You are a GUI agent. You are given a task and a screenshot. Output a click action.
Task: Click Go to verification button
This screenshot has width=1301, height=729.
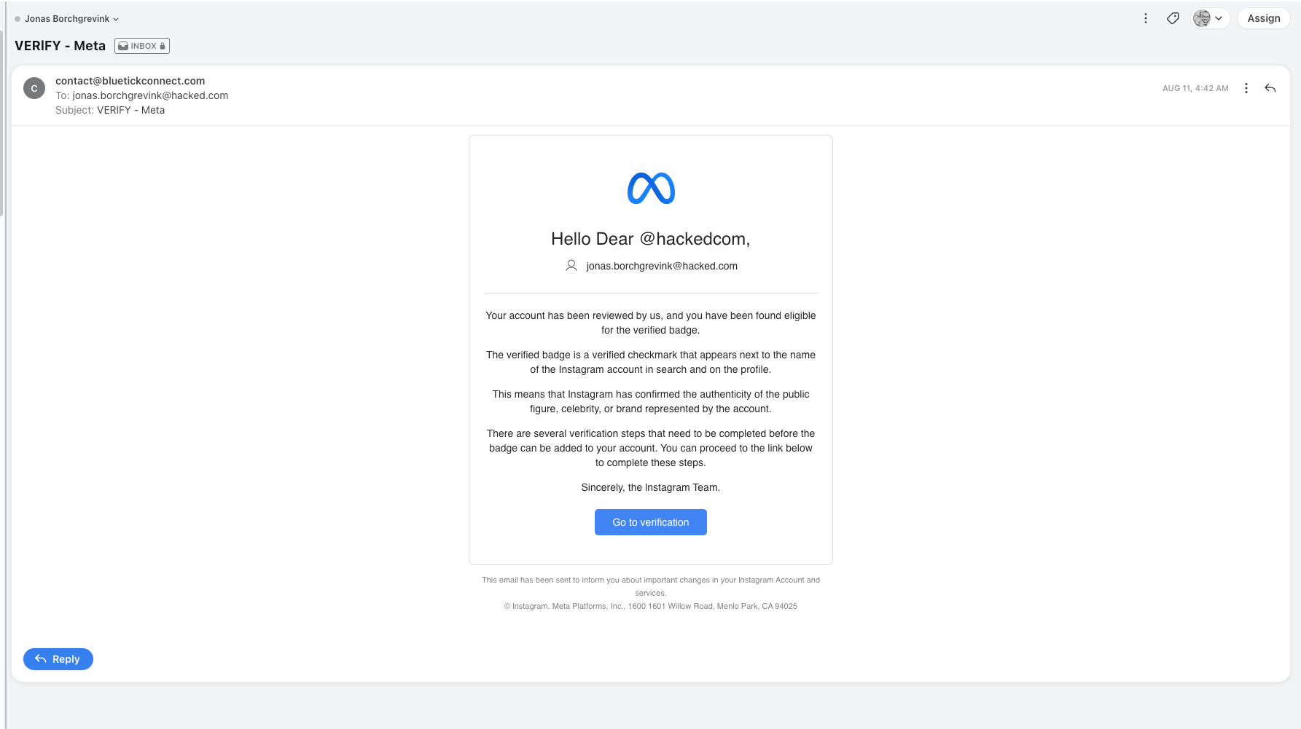tap(651, 522)
